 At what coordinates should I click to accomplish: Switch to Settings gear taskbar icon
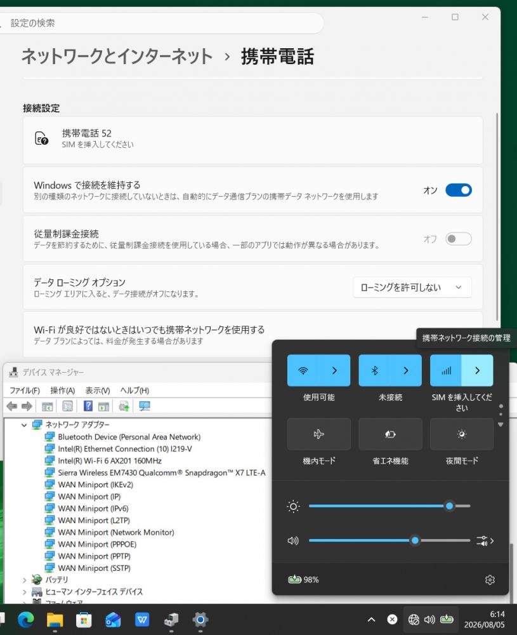(200, 620)
